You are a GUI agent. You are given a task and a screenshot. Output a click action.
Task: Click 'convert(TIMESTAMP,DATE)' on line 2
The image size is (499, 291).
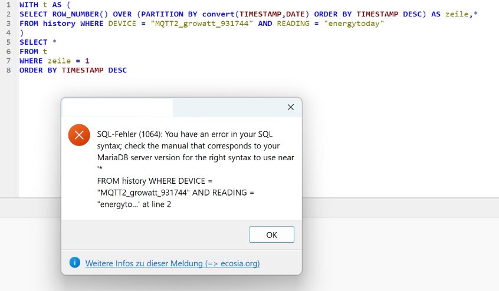tap(255, 14)
